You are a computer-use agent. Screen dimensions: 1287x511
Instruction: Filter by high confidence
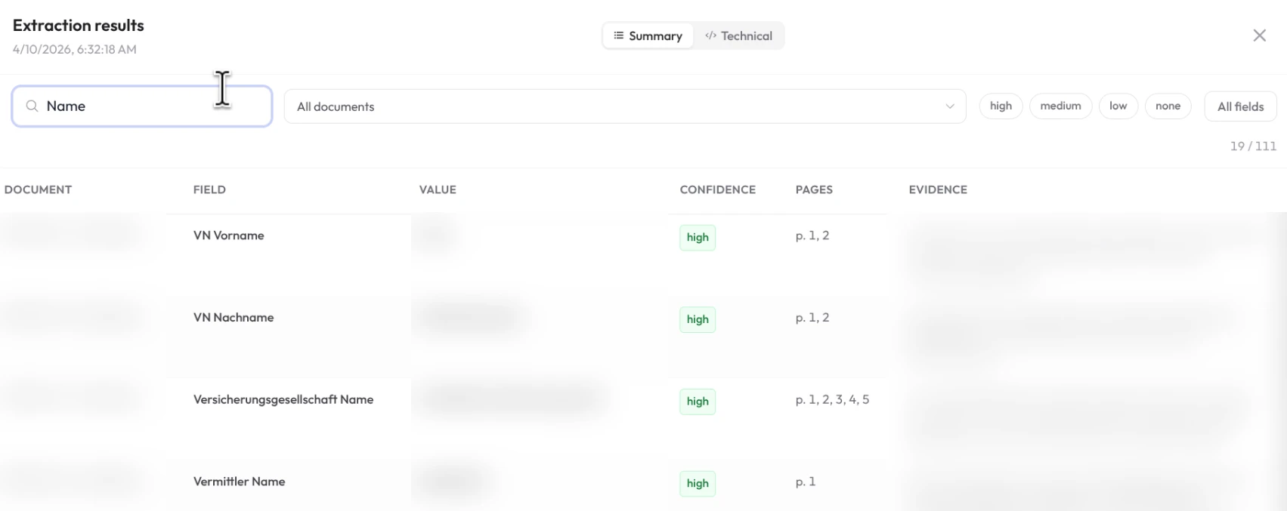pos(1001,106)
